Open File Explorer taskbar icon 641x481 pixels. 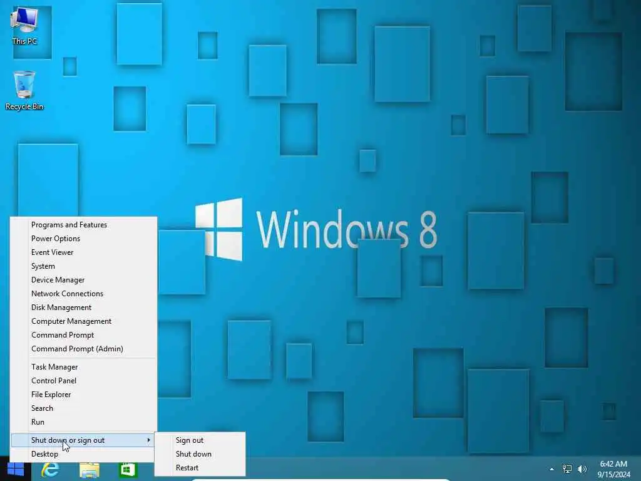pyautogui.click(x=90, y=470)
